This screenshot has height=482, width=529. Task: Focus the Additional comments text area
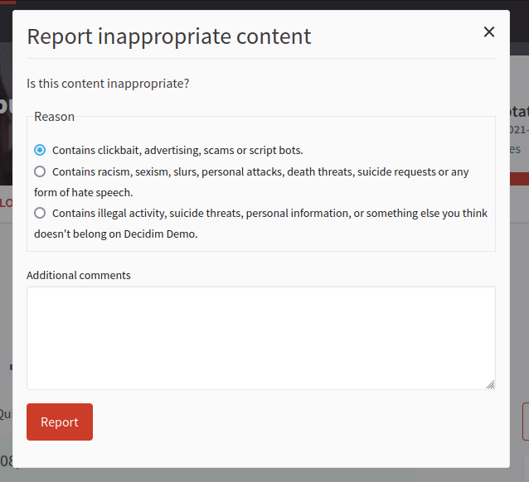[261, 338]
